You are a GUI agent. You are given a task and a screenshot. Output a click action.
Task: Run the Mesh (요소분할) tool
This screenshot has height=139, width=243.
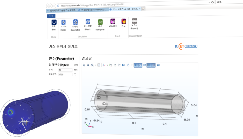88,22
